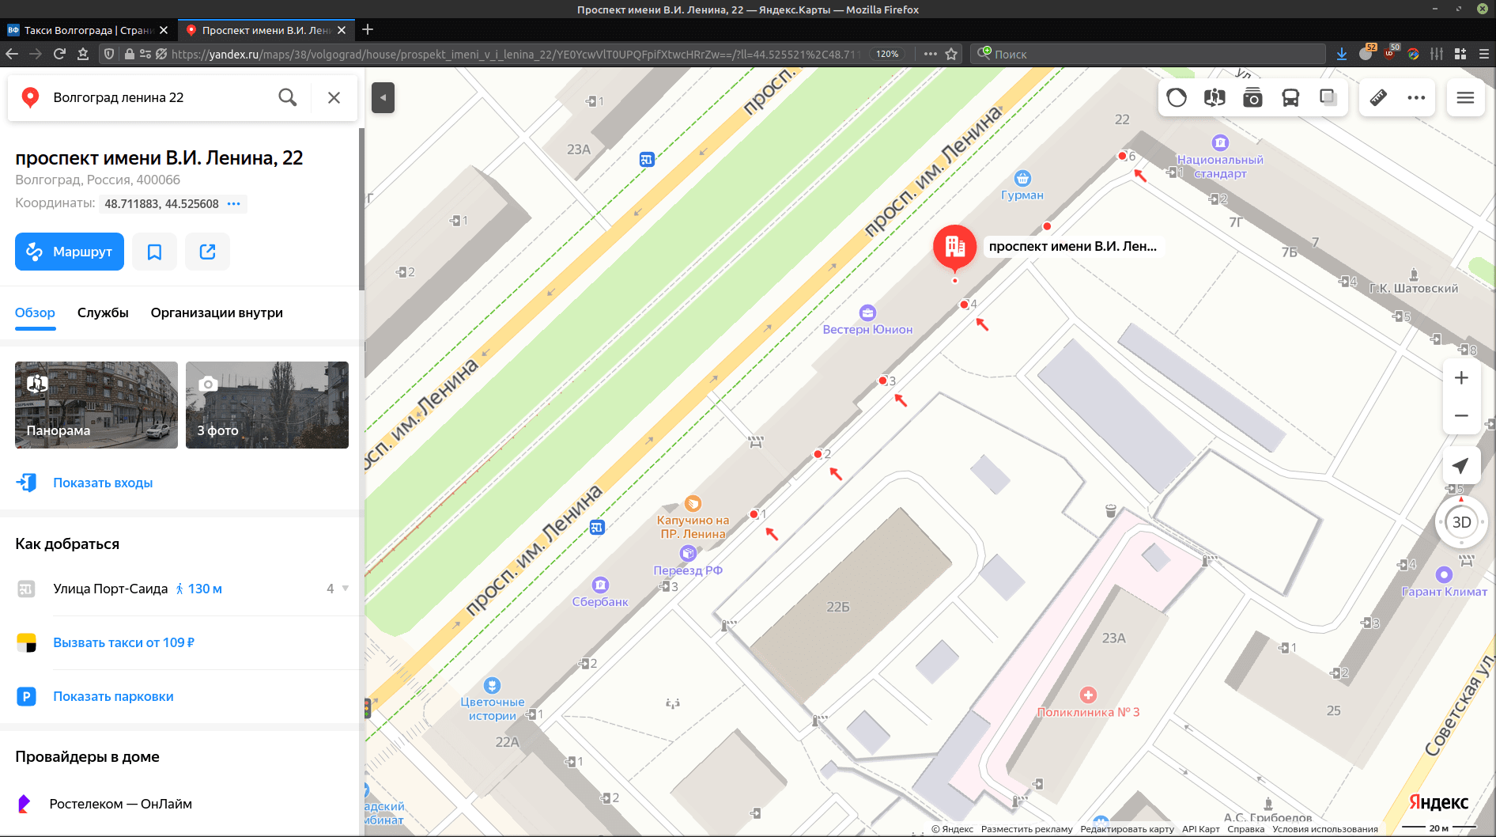Zoom in on the map
Screen dimensions: 1496x837
tap(1461, 377)
